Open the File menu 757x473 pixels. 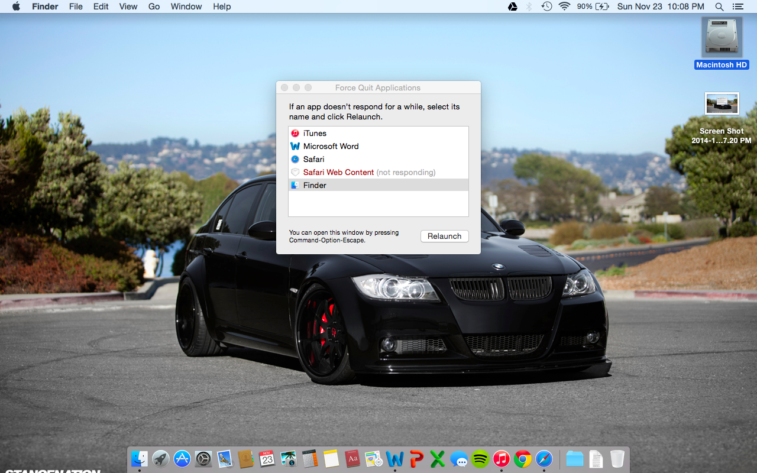click(76, 7)
